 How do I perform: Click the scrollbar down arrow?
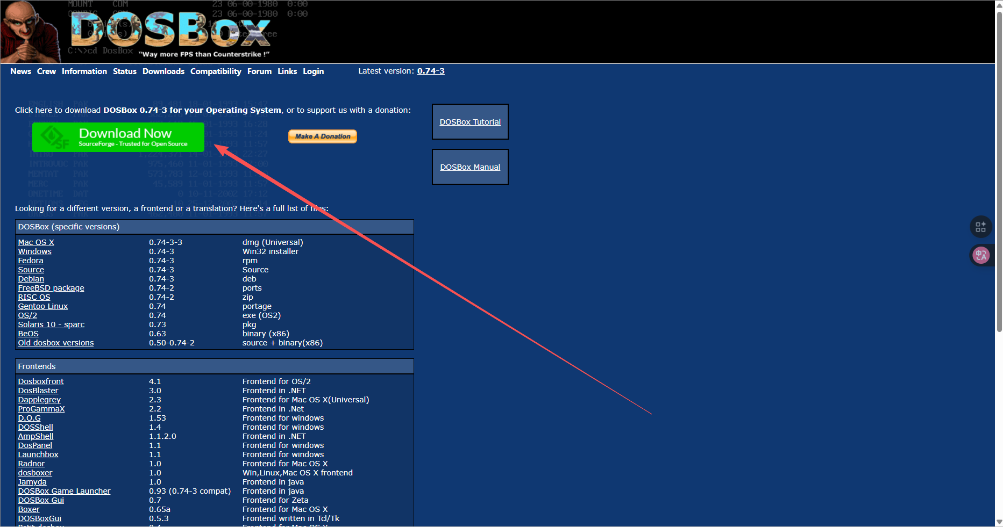(999, 522)
